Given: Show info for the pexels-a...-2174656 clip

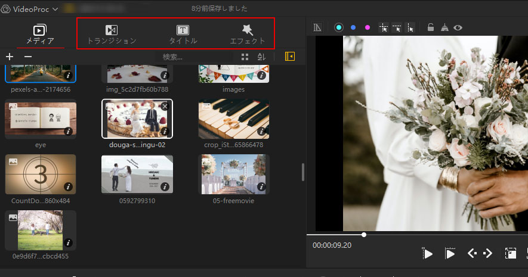Looking at the screenshot, I should pyautogui.click(x=68, y=75).
